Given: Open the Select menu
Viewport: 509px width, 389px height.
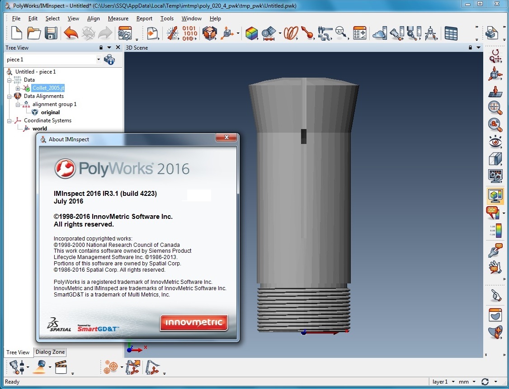Looking at the screenshot, I should 52,19.
